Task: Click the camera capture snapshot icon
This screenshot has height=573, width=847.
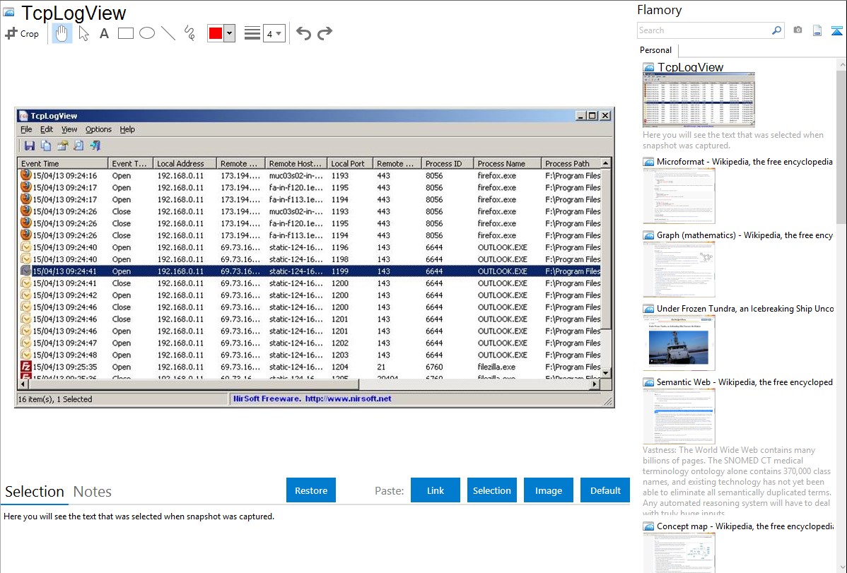Action: (x=798, y=30)
